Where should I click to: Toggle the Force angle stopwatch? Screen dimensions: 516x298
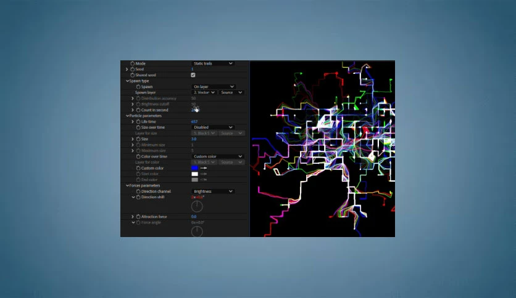[x=138, y=222]
